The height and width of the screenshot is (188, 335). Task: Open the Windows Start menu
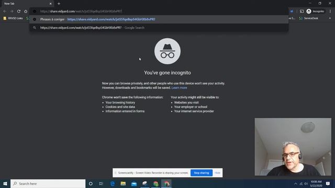point(5,184)
